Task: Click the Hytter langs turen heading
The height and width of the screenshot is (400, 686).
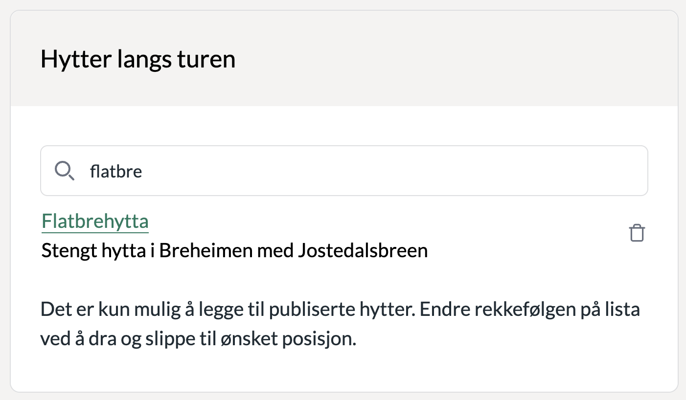Action: [x=138, y=59]
